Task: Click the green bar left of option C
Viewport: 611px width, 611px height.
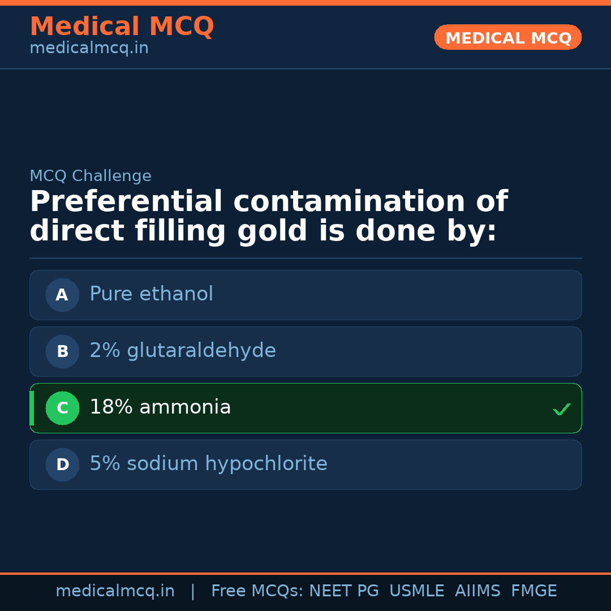Action: (32, 408)
